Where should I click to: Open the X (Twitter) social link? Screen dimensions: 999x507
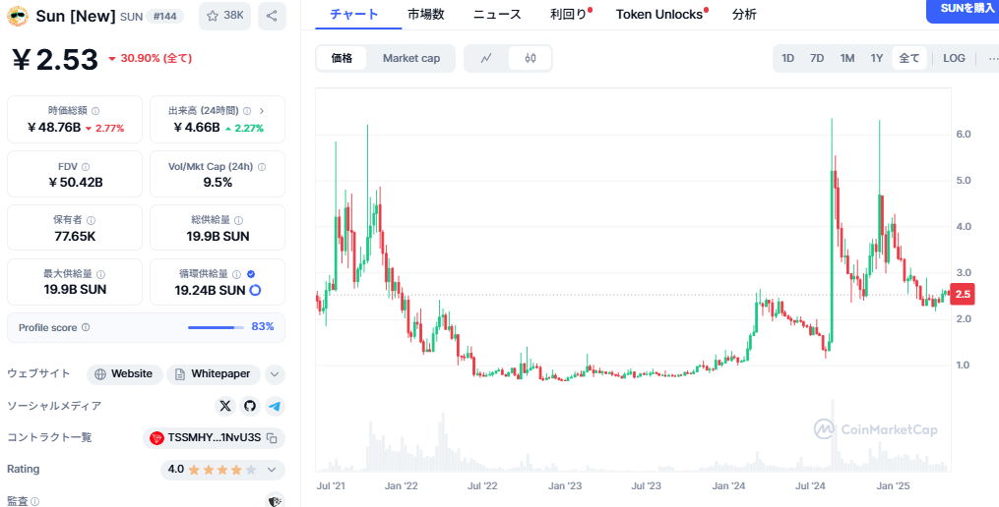(x=225, y=406)
